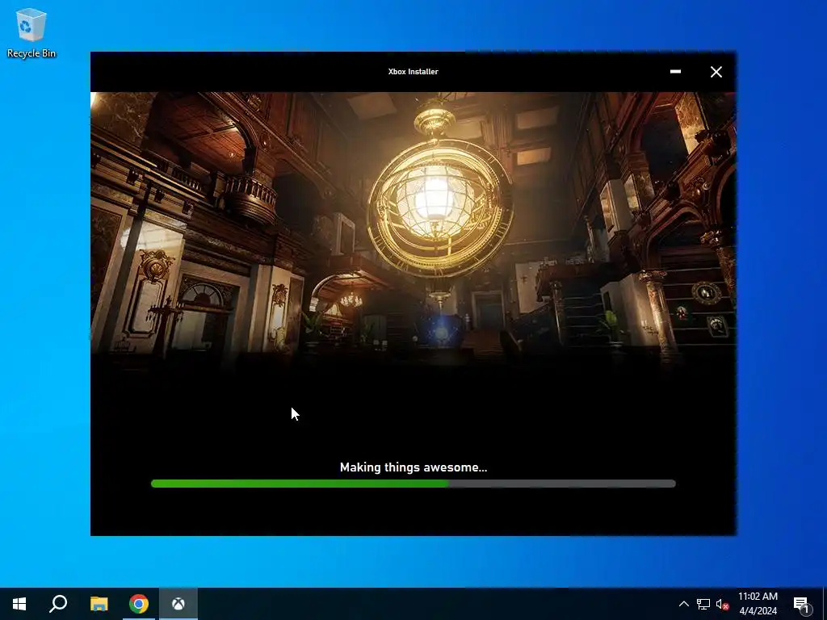
Task: Show hidden system tray icons
Action: click(683, 604)
